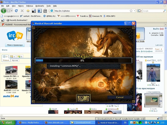Open the Tools menu

pos(49,6)
